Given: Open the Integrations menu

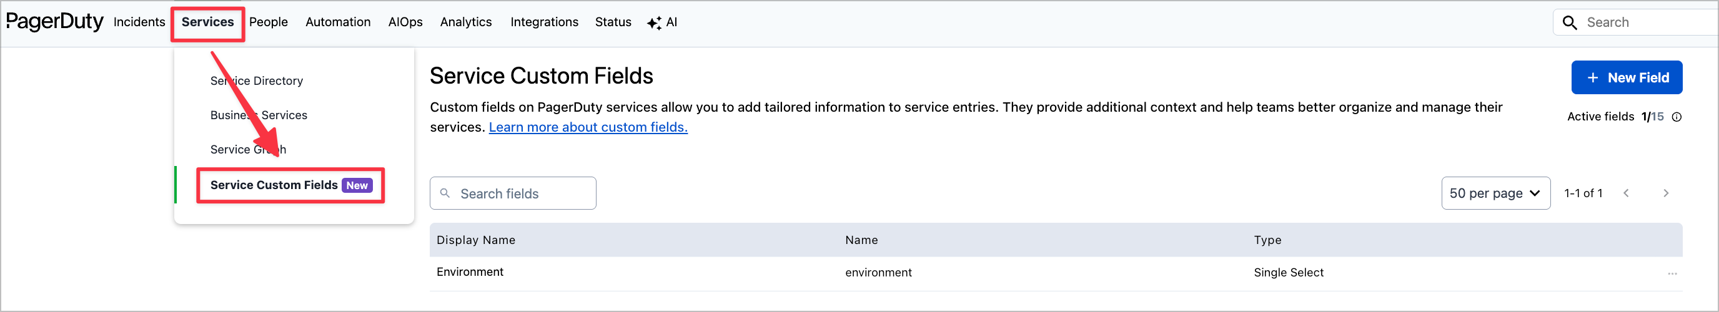Looking at the screenshot, I should (544, 22).
